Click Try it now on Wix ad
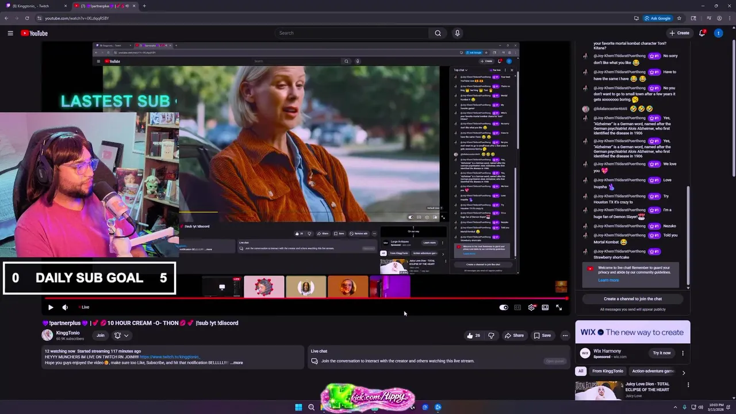 point(661,353)
